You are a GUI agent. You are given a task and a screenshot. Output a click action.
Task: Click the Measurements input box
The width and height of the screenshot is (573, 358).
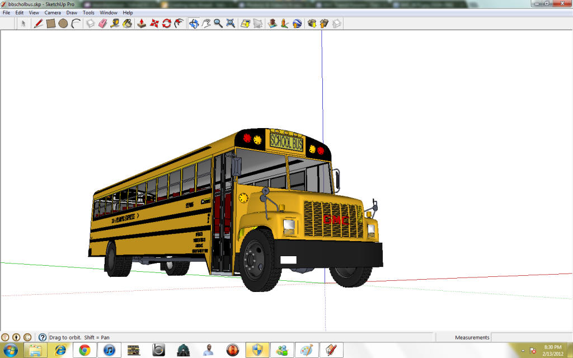[x=532, y=337]
